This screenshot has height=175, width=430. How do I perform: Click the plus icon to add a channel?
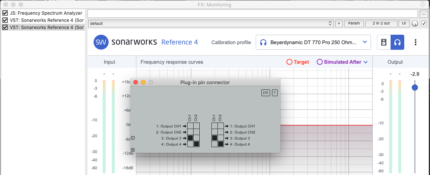[x=133, y=150]
